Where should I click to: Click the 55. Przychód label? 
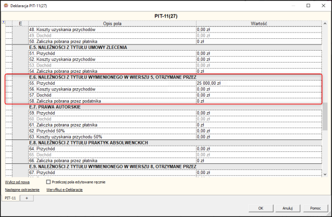[42, 83]
